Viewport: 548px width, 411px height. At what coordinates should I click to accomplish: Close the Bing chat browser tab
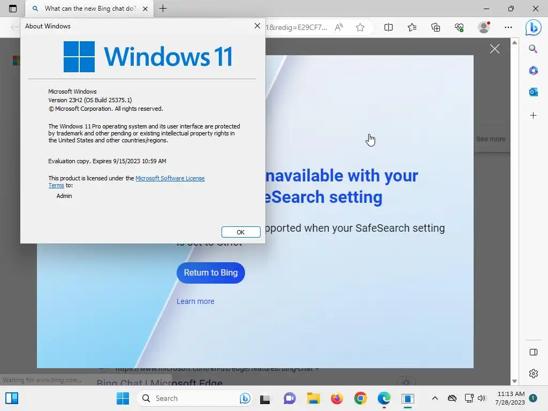146,9
